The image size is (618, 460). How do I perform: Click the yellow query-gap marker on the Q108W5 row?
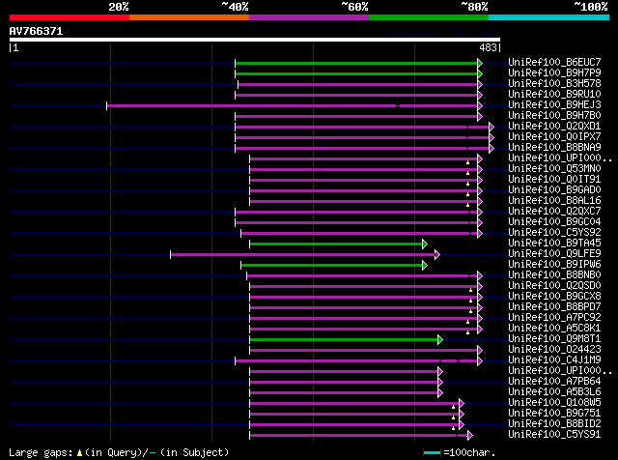(453, 407)
